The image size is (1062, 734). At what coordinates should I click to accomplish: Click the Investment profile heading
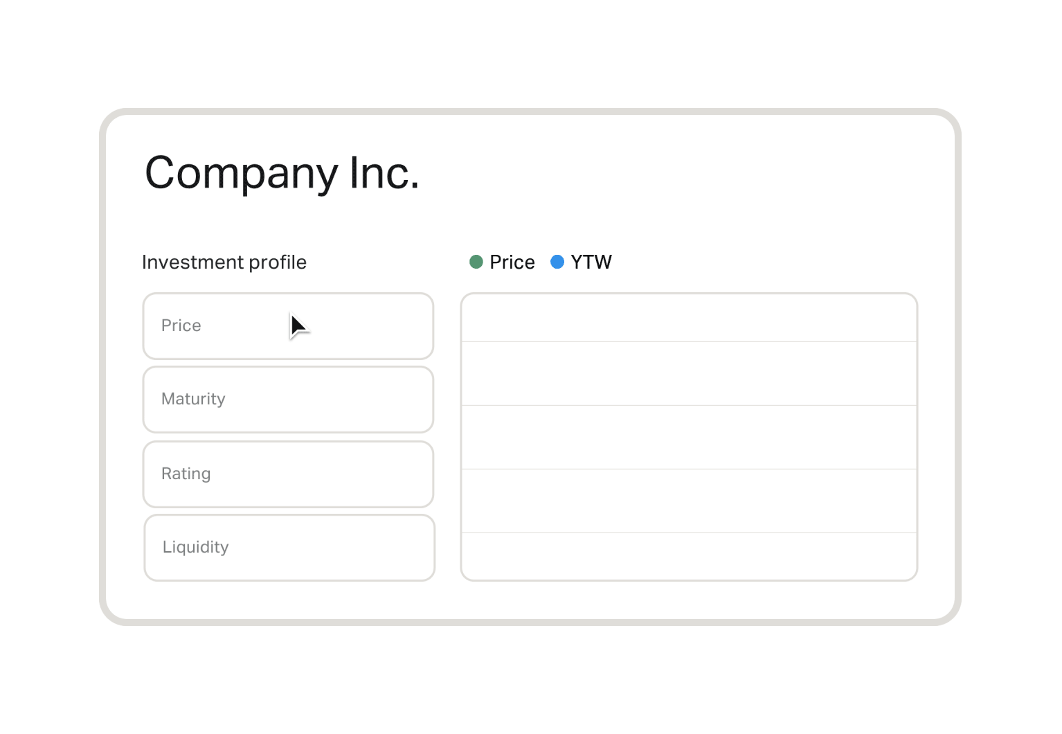coord(224,262)
